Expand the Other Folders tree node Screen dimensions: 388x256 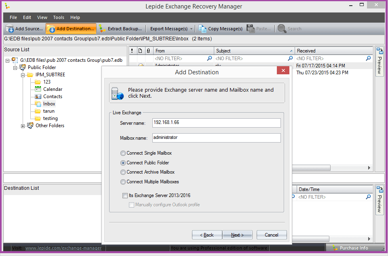tap(23, 126)
